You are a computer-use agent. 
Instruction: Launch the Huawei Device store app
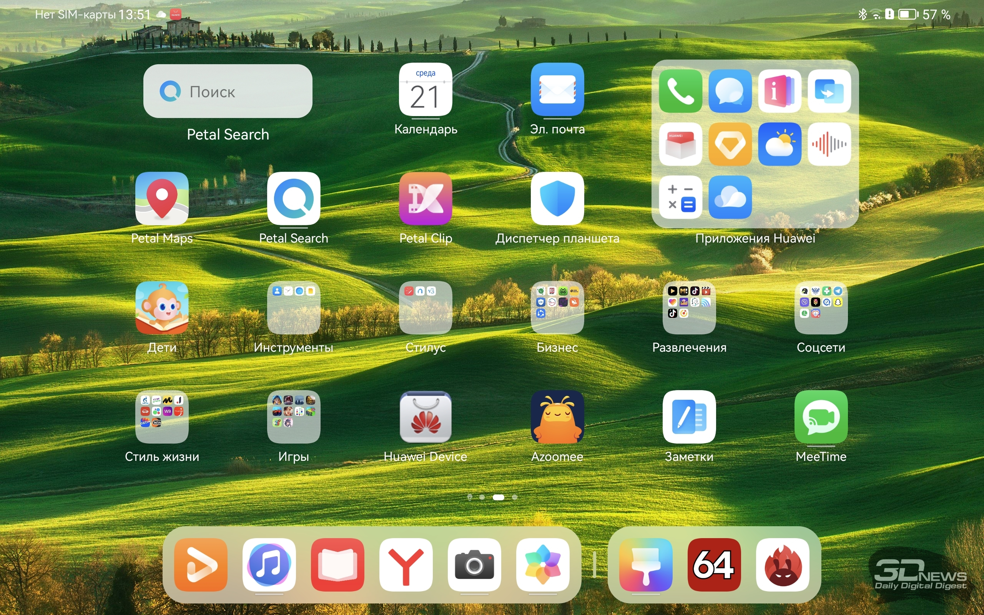[x=426, y=417]
